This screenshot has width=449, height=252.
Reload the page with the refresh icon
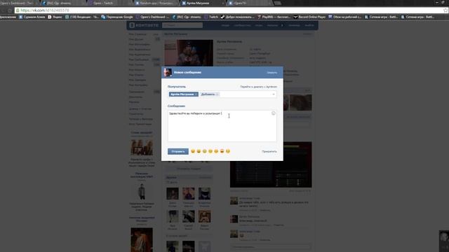pyautogui.click(x=9, y=10)
